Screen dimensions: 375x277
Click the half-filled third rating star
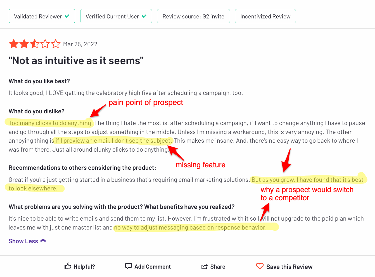pos(35,44)
